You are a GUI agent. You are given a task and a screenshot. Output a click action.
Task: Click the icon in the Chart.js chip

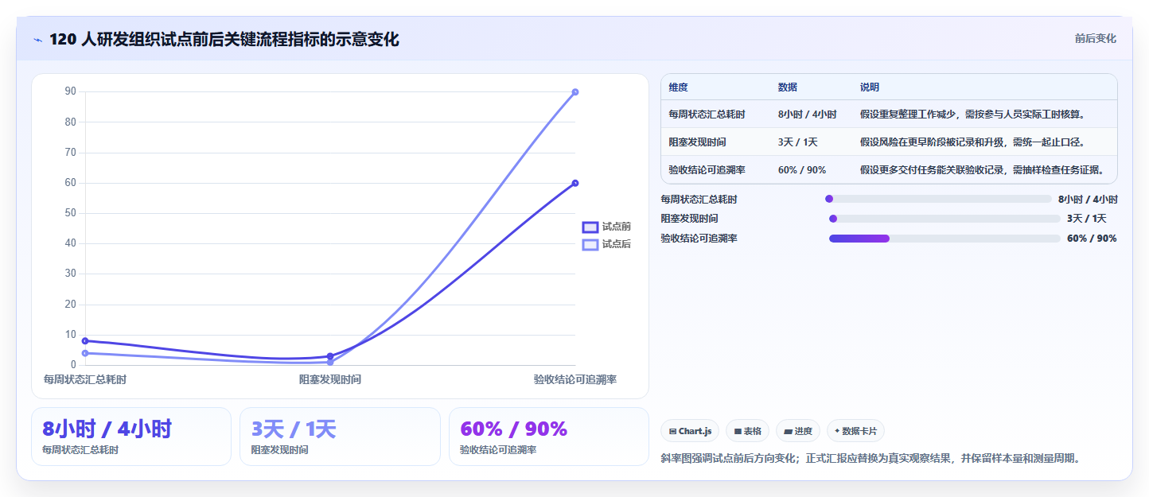(x=673, y=431)
